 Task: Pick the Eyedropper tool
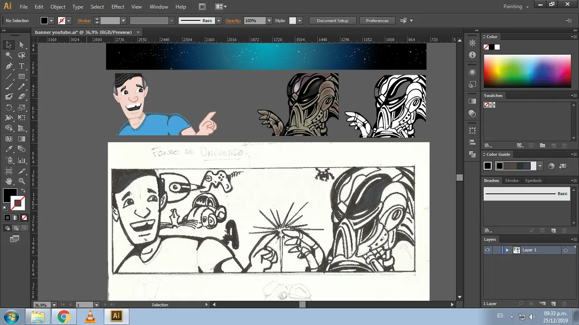(9, 149)
